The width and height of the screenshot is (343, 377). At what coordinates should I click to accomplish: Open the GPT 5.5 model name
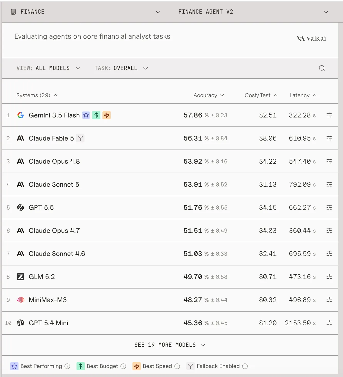coord(41,207)
